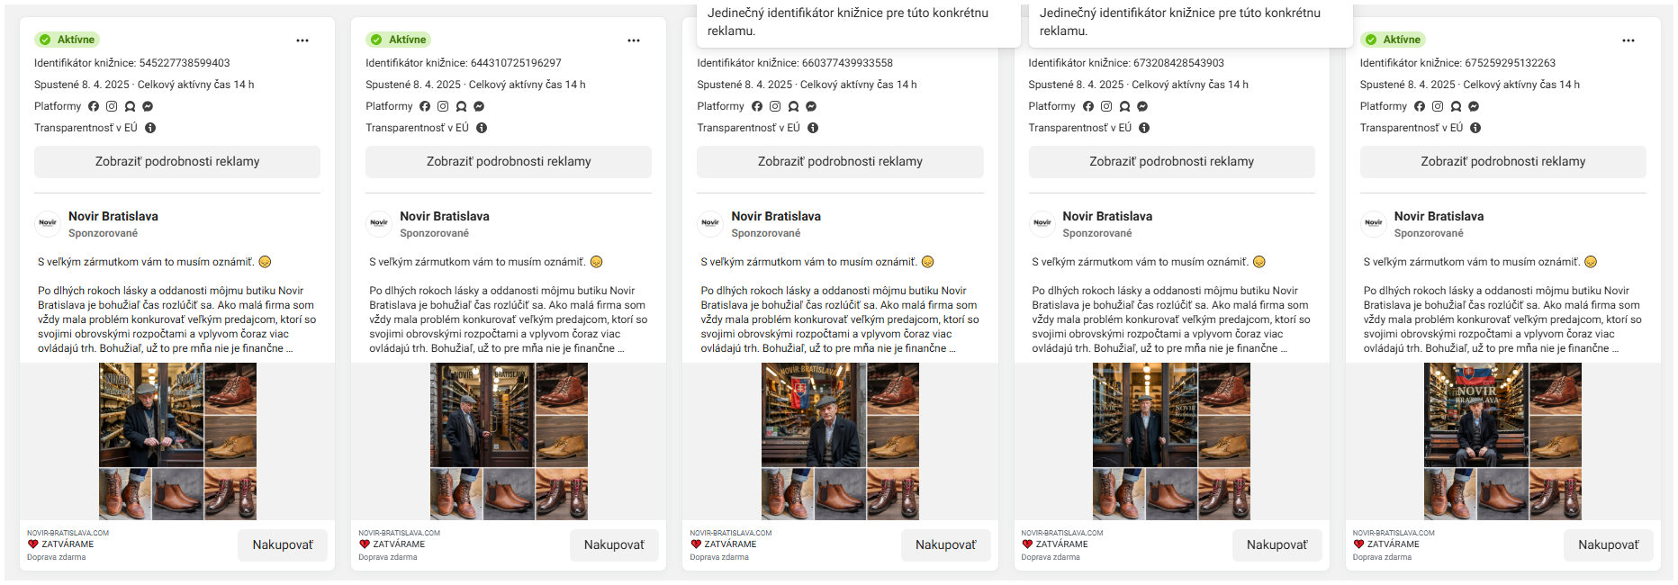
Task: Open three-dot menu on ad 545227738599403
Action: (x=302, y=40)
